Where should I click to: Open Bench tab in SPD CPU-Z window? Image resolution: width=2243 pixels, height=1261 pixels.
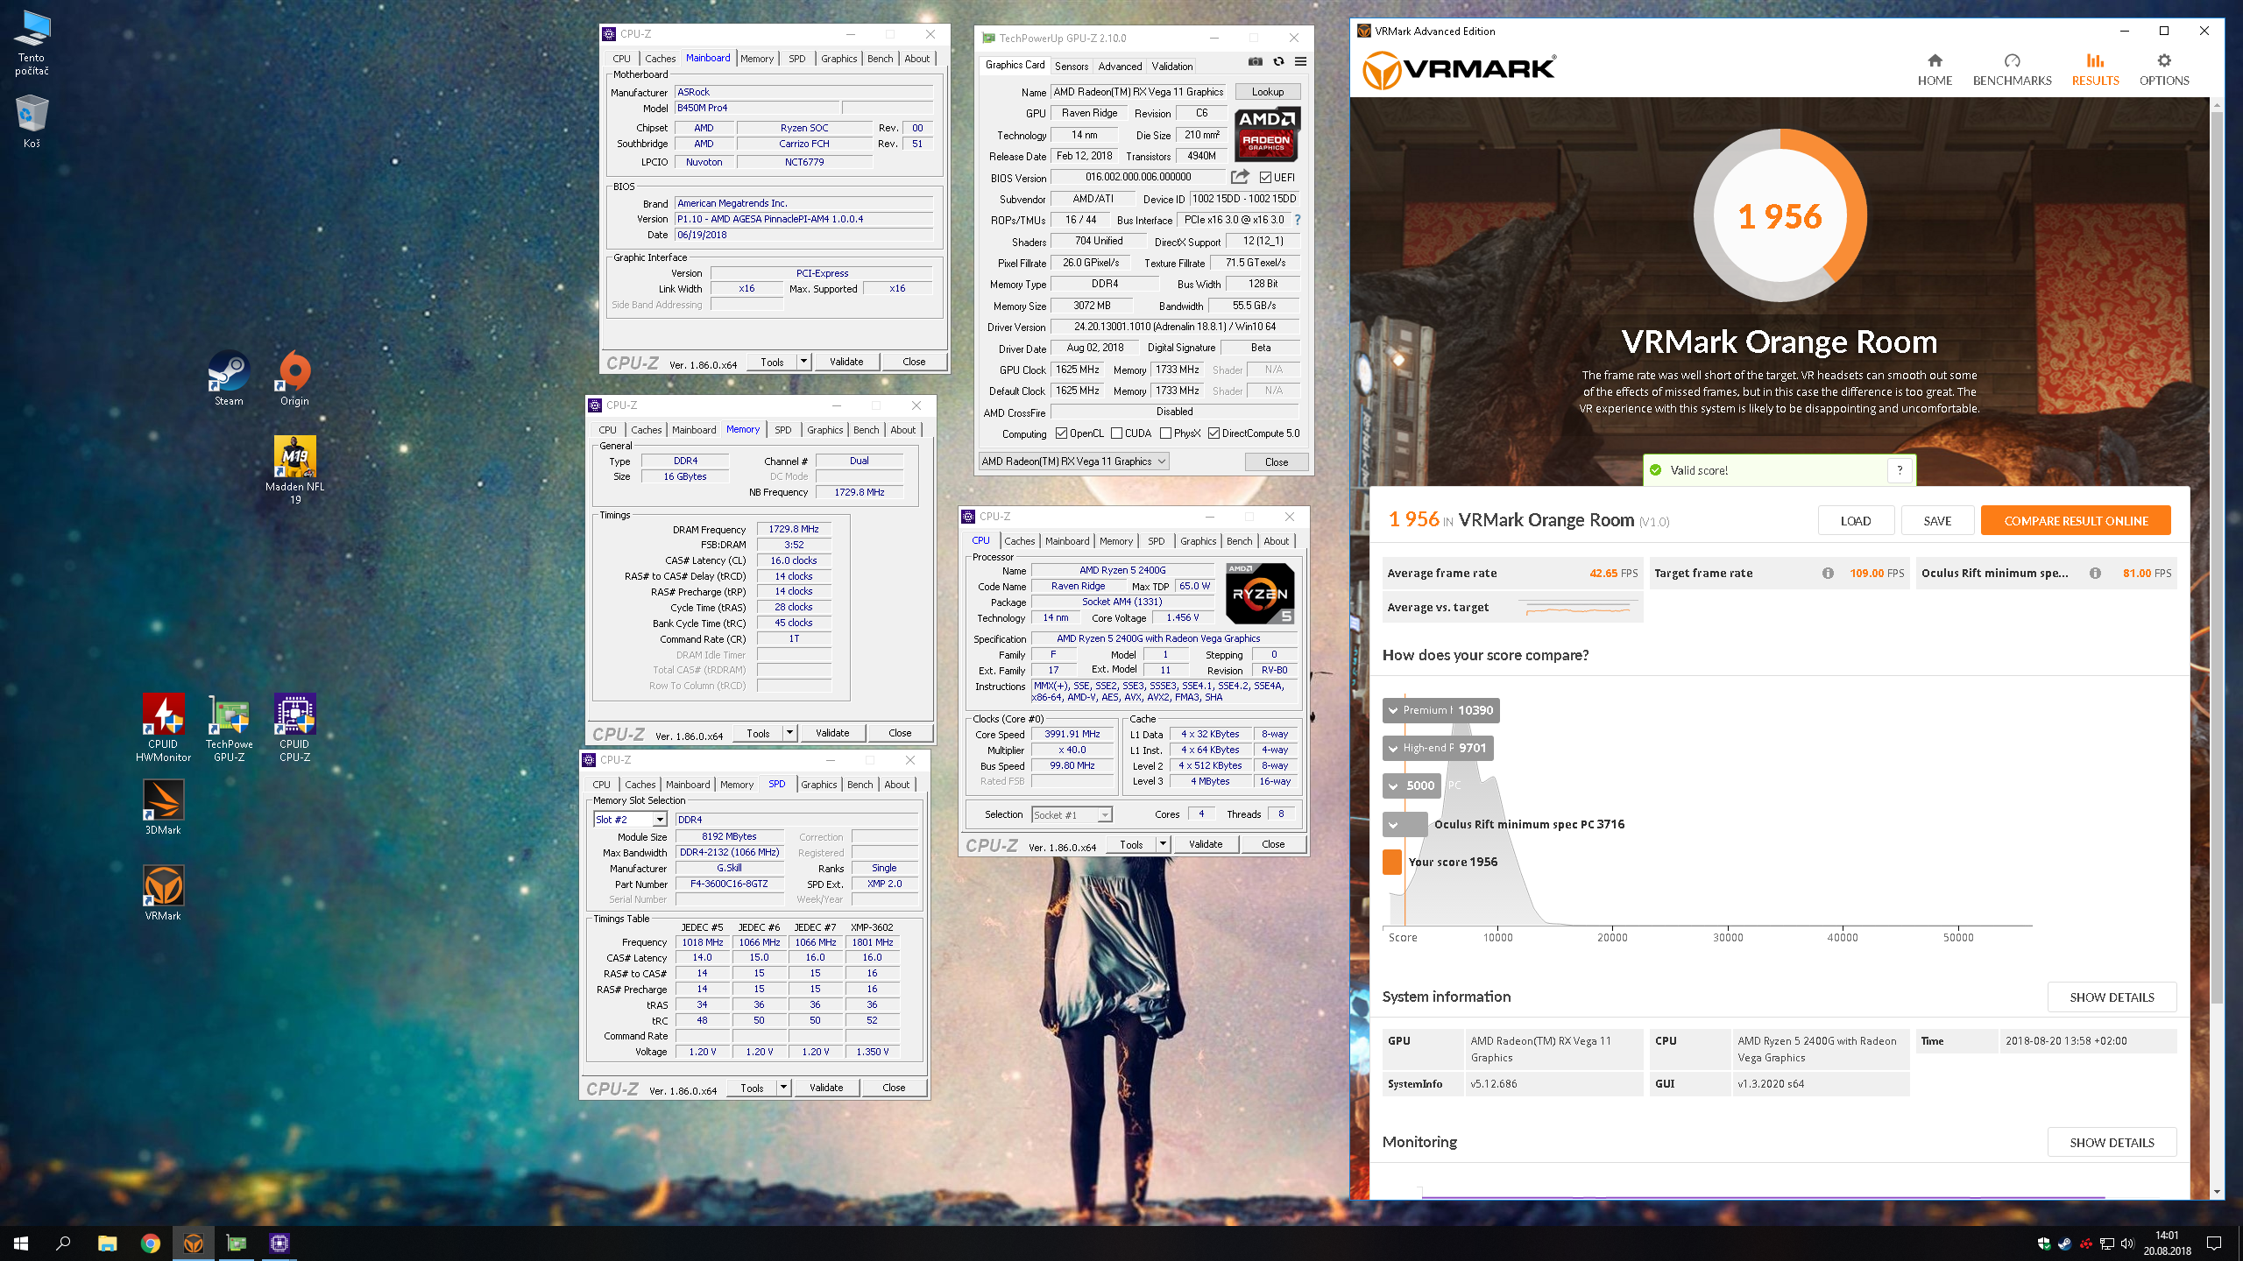point(860,785)
